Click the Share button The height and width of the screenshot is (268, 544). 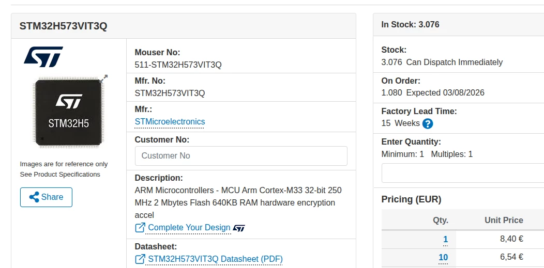[x=46, y=197]
